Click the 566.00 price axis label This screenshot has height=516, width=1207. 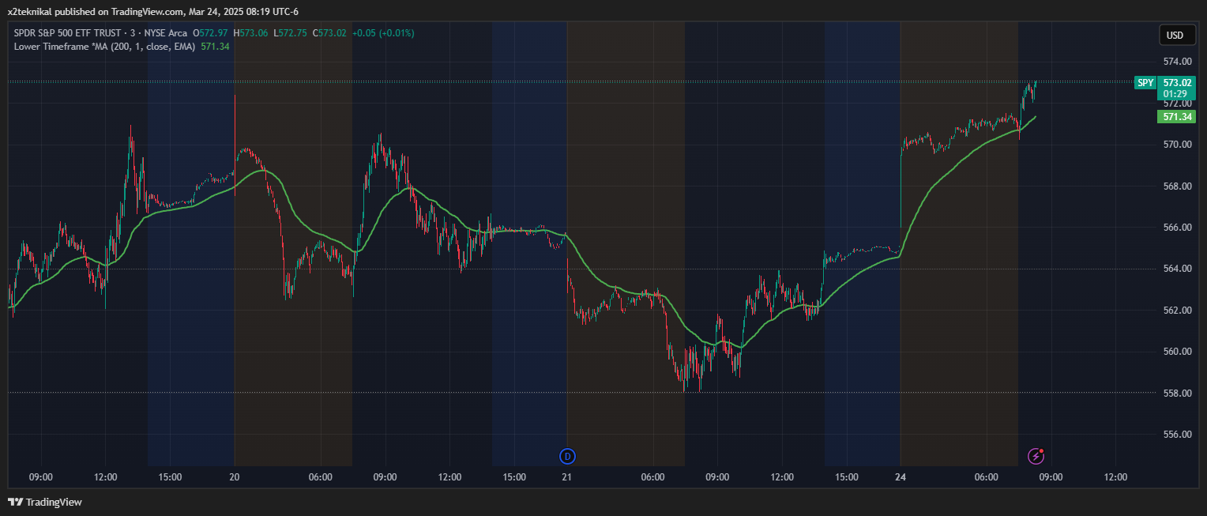point(1176,228)
